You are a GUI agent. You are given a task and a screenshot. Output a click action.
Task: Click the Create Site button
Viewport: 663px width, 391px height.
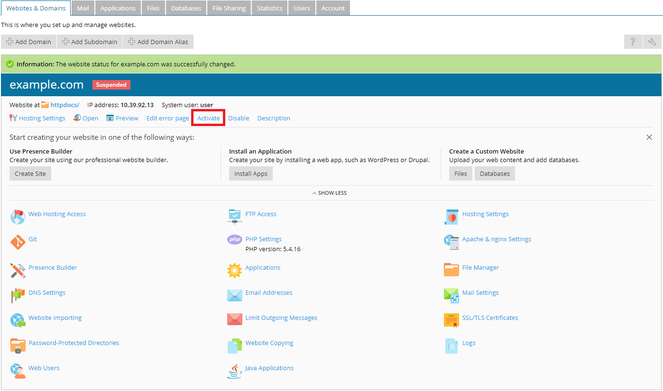(30, 173)
